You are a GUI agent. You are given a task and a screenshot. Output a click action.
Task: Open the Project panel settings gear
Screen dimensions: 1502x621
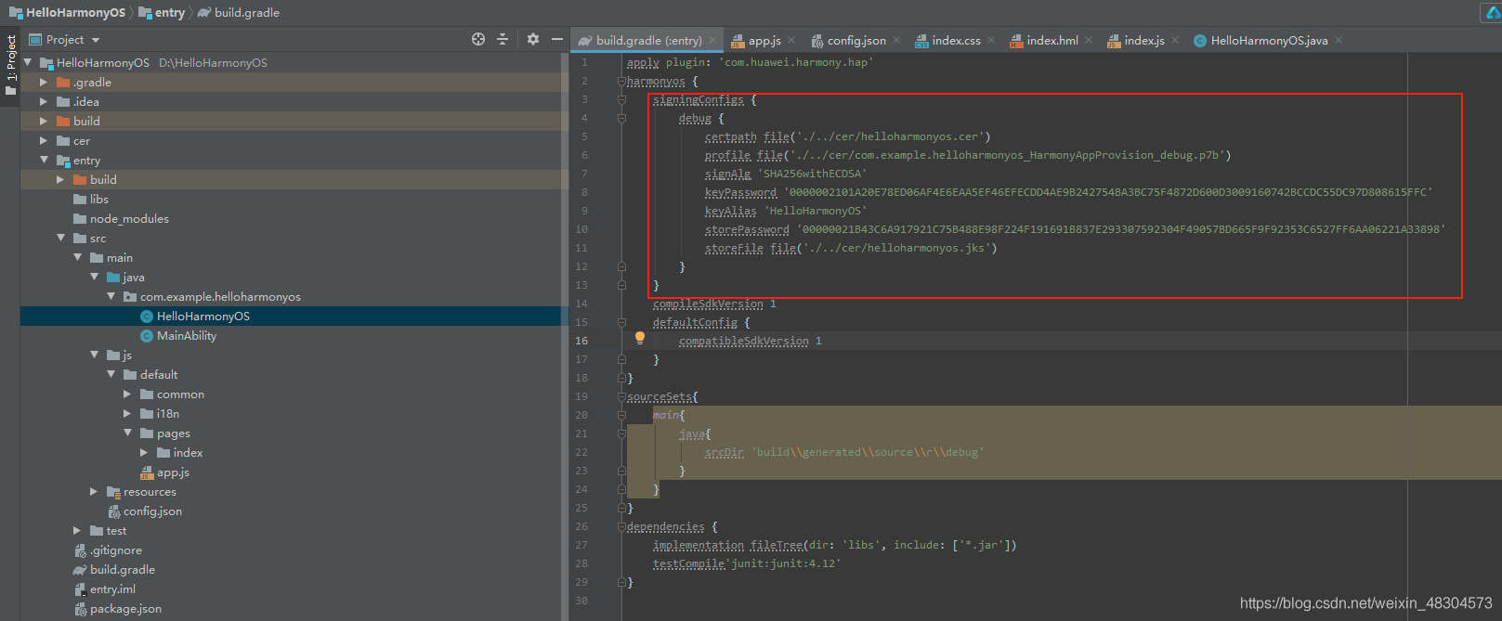point(533,39)
